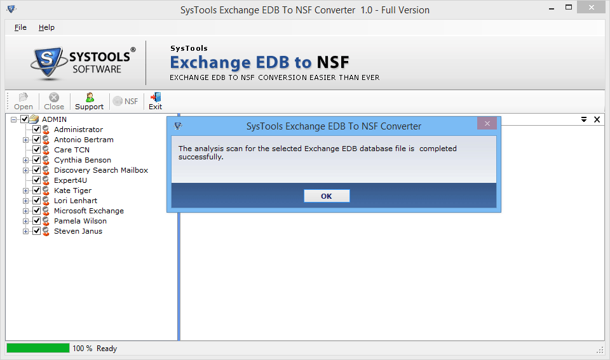Uncheck the Pamela Wilson checkbox
Screen dimensions: 610x360
(37, 220)
